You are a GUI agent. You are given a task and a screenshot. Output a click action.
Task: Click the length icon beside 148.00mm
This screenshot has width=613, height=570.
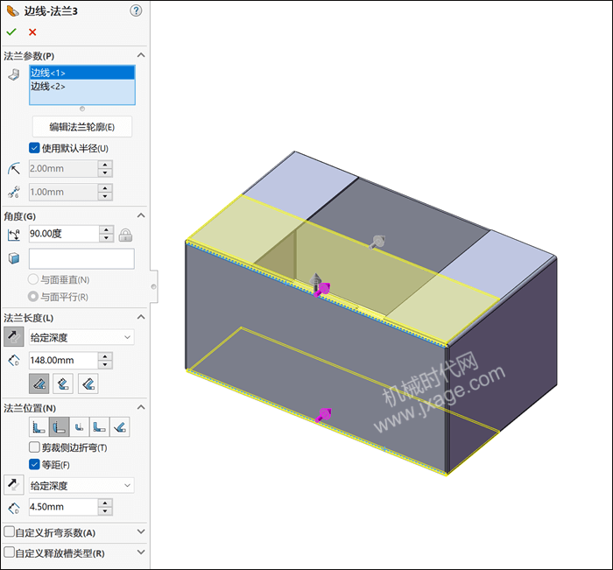14,361
